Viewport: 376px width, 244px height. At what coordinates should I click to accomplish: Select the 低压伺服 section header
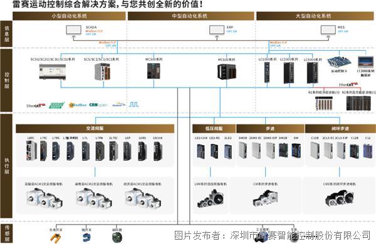(x=214, y=129)
